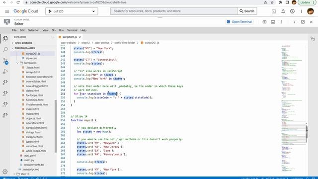Open arrays.html file
The image size is (318, 179).
33,72
